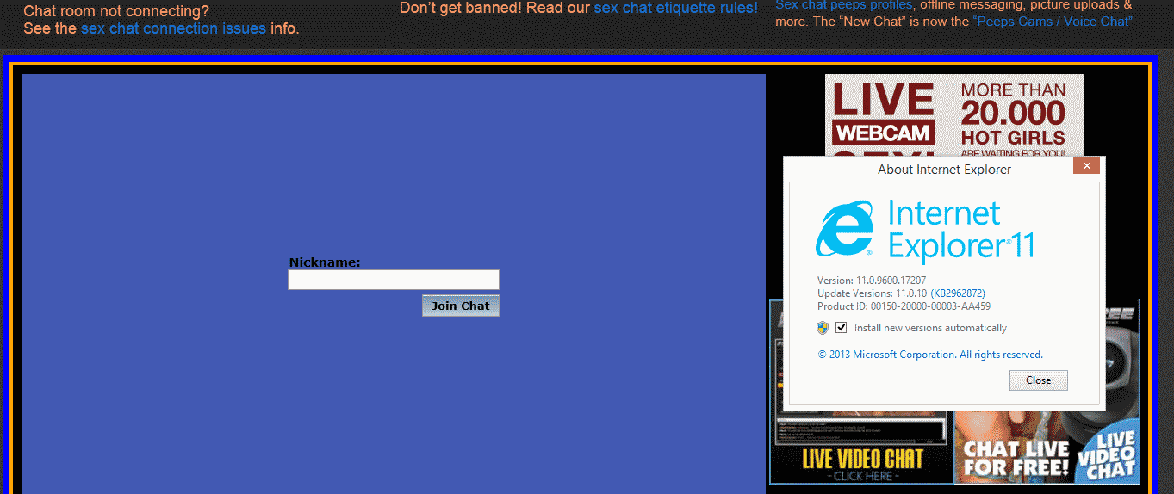Open the Peeps Cams / Voice Chat link
1174x494 pixels.
click(1053, 21)
